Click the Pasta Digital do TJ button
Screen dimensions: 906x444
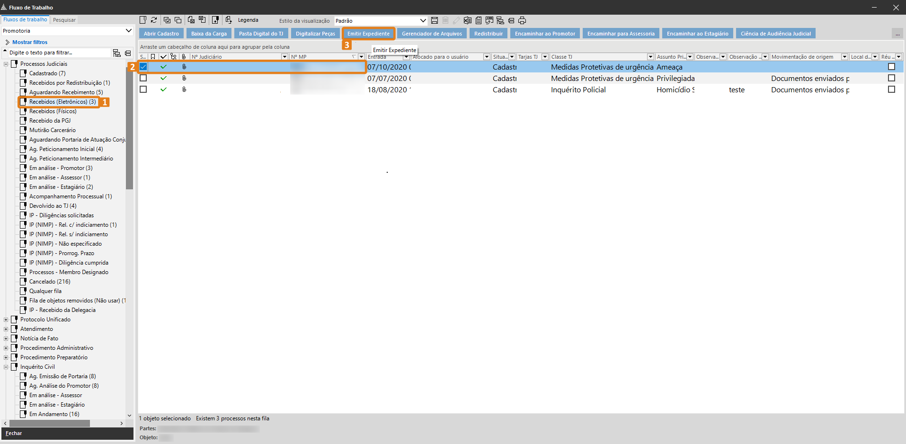[x=261, y=34]
